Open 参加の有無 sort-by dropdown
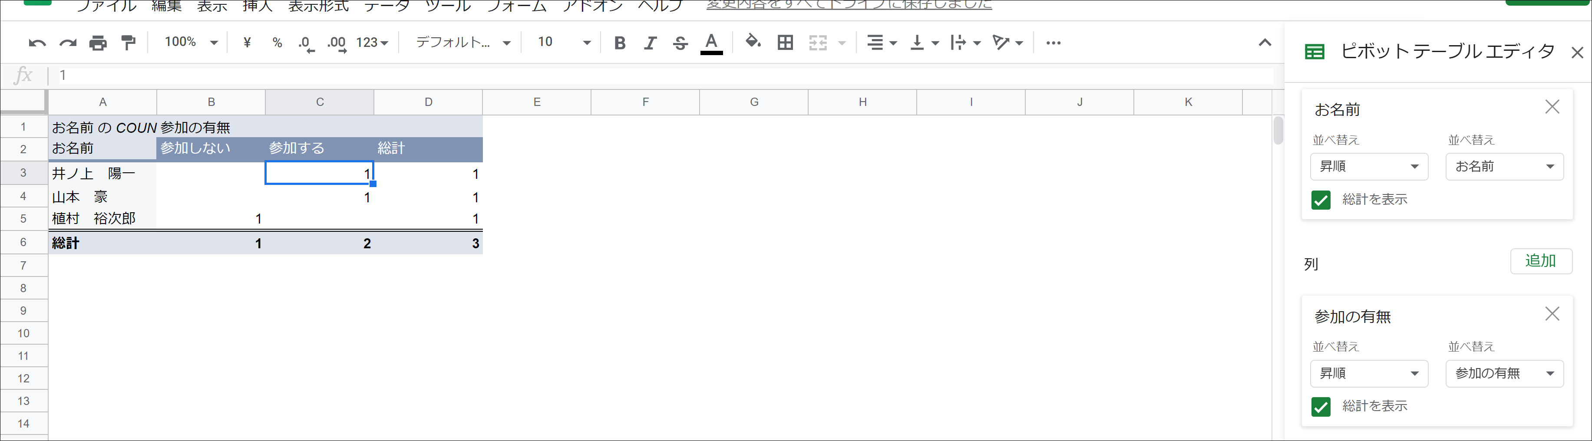 [1504, 374]
